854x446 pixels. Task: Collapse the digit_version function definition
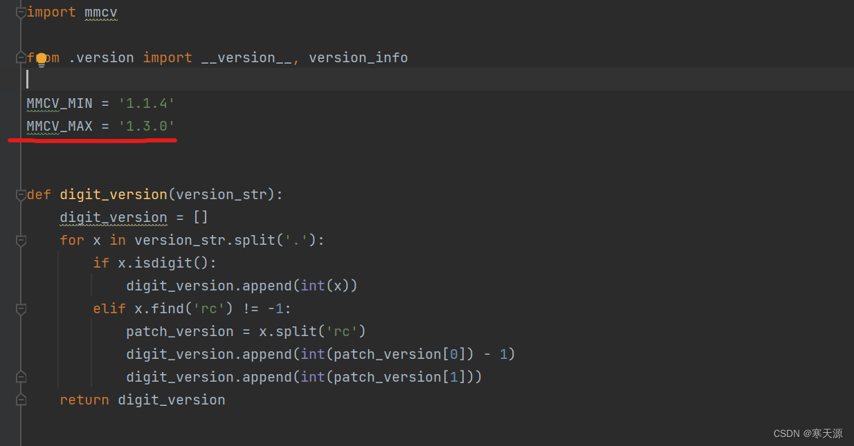click(21, 195)
